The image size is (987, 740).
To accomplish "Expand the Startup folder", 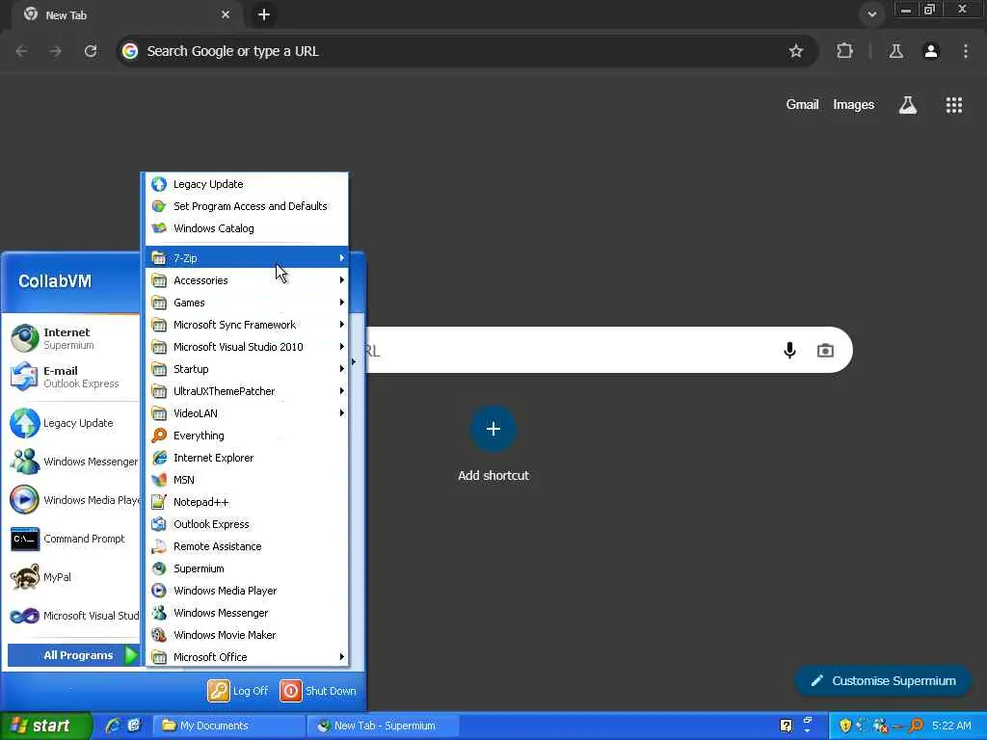I will point(247,369).
